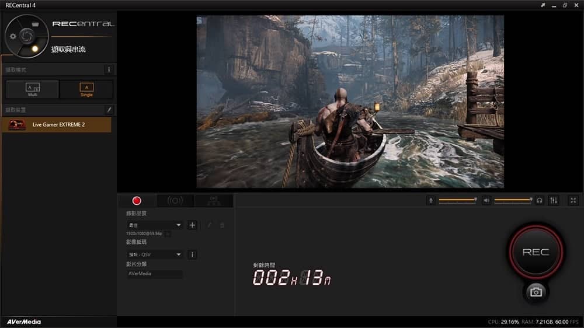Switch to Multi capture mode
This screenshot has height=328, width=584.
click(x=32, y=89)
